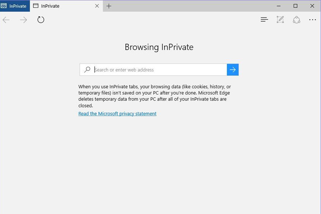Open Read the Microsoft privacy statement link
The width and height of the screenshot is (321, 214).
[117, 114]
